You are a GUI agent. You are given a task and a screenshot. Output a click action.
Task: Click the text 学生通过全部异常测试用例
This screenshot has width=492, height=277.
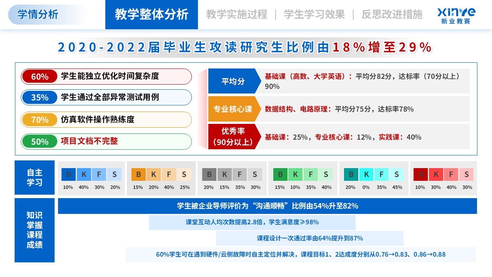110,97
